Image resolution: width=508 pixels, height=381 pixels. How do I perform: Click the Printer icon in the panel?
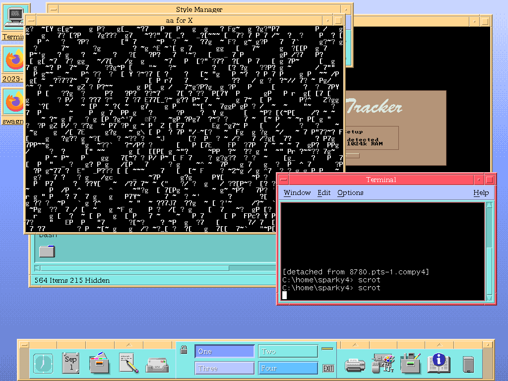click(x=355, y=365)
